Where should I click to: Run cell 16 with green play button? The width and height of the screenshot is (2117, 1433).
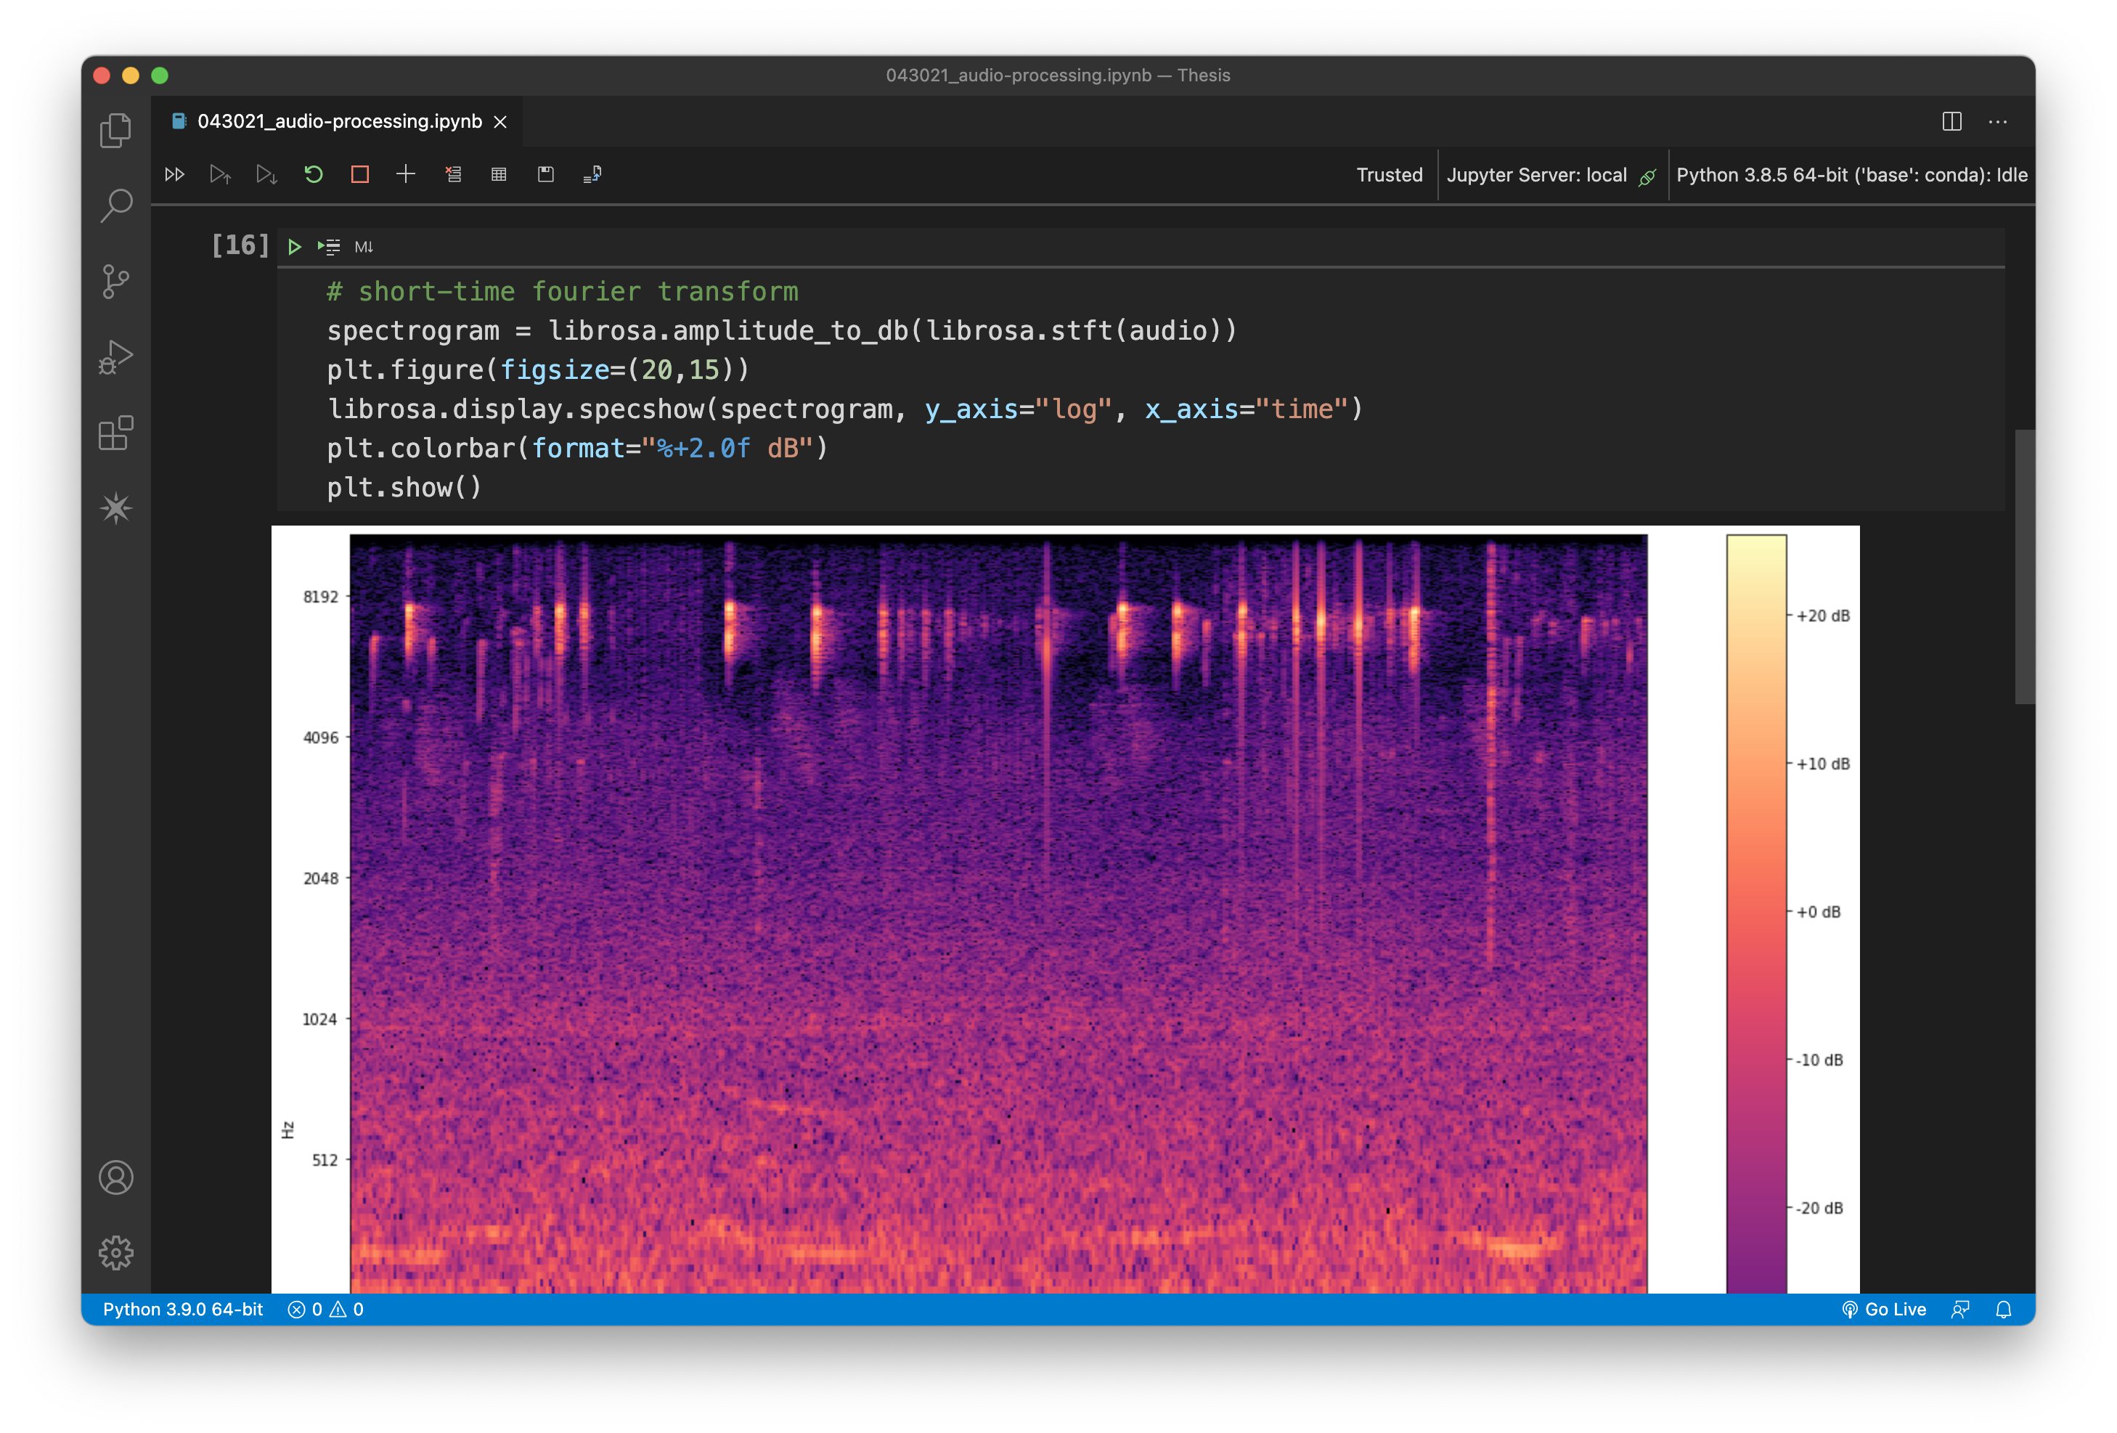click(294, 247)
